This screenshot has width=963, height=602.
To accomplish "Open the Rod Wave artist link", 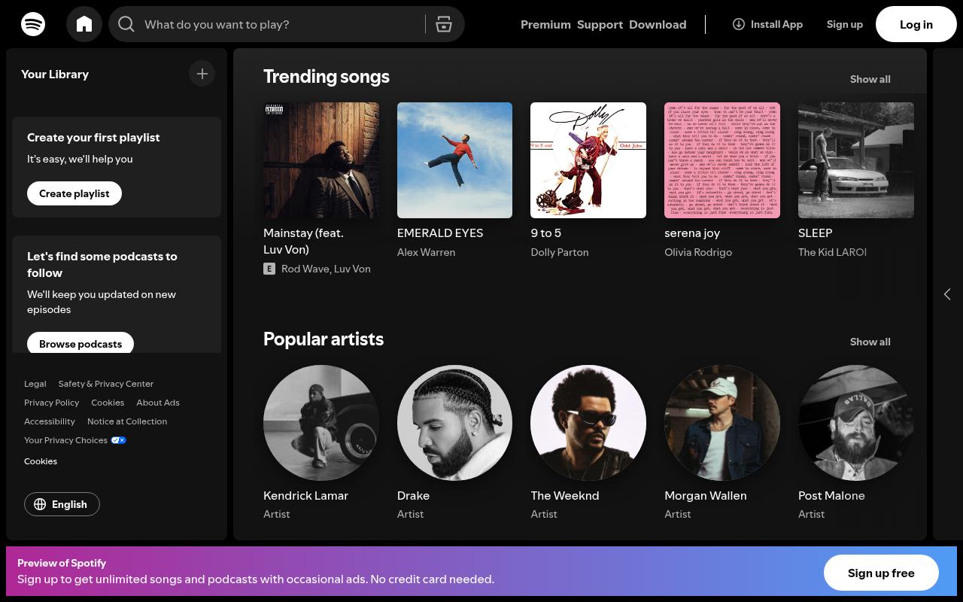I will (305, 269).
